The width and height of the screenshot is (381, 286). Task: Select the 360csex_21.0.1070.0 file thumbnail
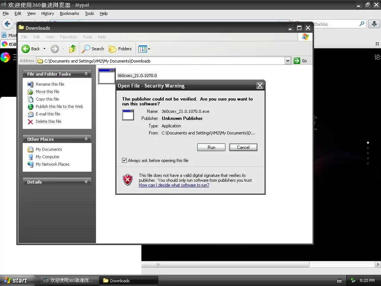(x=106, y=76)
